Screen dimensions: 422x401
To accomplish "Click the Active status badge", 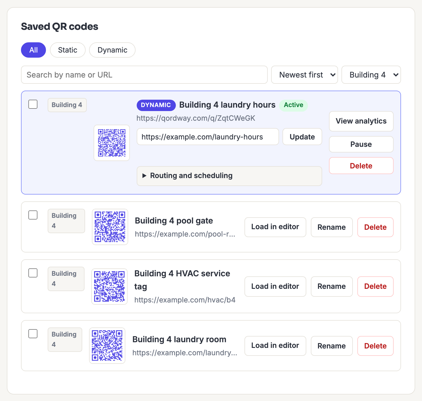I will (294, 105).
